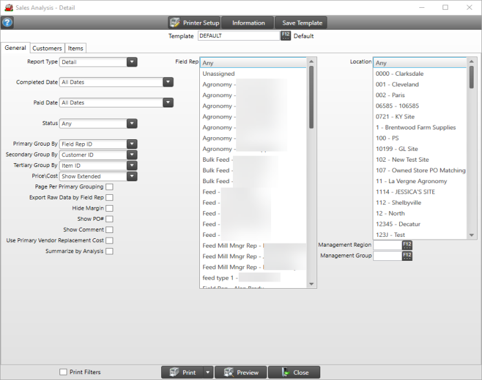Click the Save Template button
Screen dimensions: 482x380
point(301,23)
